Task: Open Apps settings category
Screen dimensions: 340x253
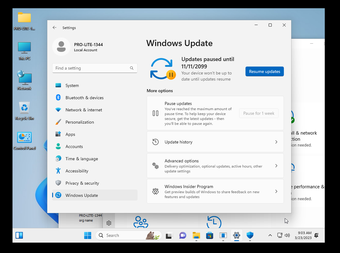Action: pyautogui.click(x=95, y=134)
